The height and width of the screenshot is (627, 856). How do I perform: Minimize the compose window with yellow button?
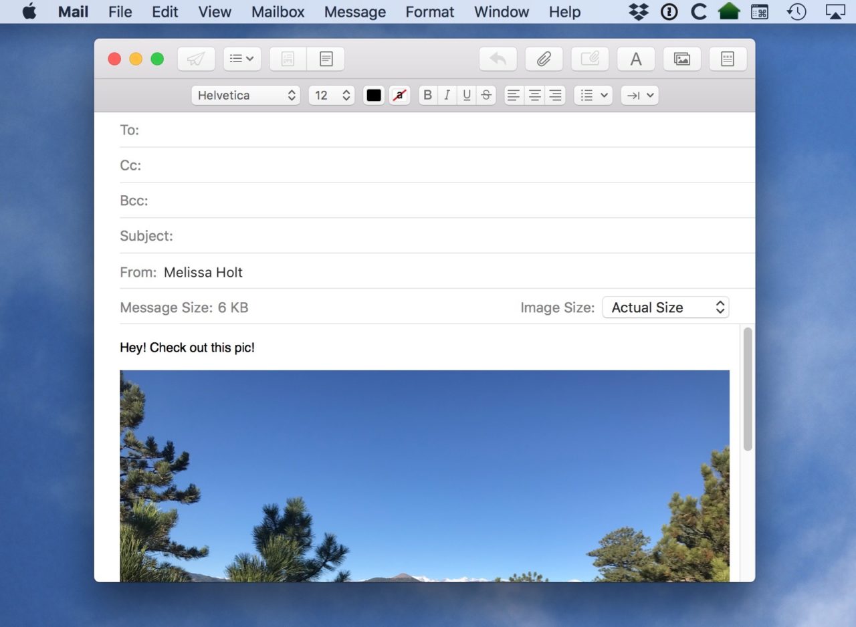(136, 59)
